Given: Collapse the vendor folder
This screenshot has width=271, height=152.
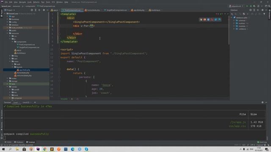Looking at the screenshot, I should [8, 87].
